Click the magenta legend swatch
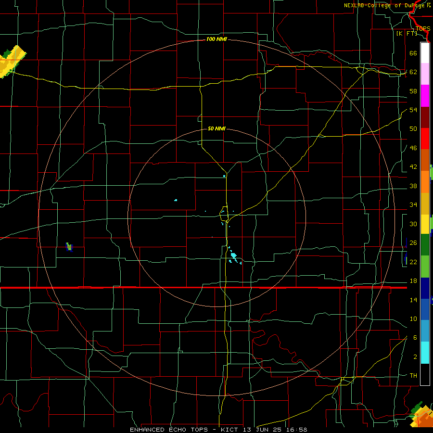 pyautogui.click(x=425, y=96)
